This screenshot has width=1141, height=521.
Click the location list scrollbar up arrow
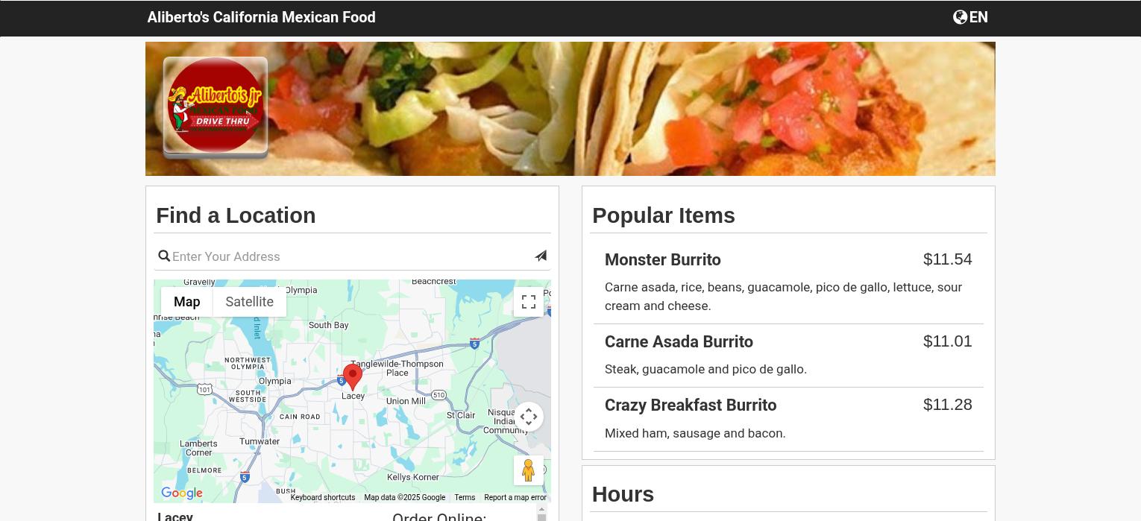(x=542, y=508)
